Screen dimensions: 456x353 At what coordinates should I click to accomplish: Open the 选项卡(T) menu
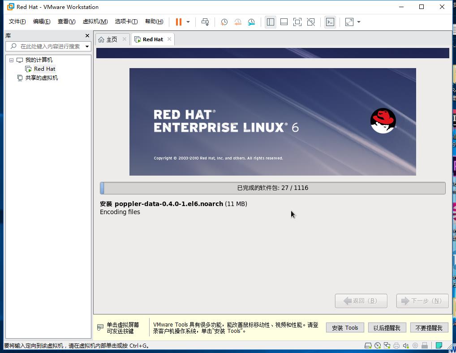(x=126, y=22)
